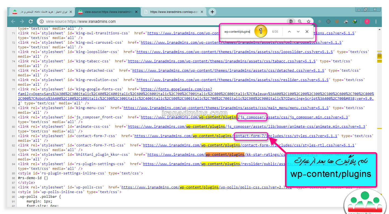Open the tabacc.css stylesheet link
This screenshot has height=214, width=389.
(222, 61)
